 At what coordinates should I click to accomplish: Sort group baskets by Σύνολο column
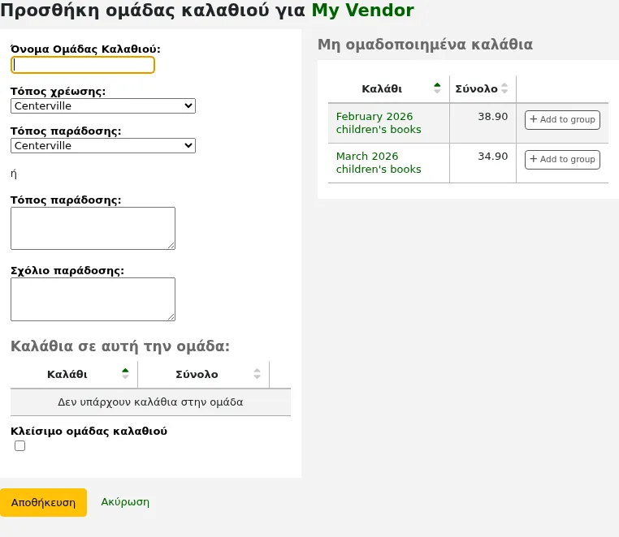(203, 374)
